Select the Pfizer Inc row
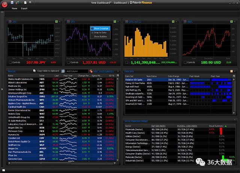Image resolution: width=240 pixels, height=173 pixels. [x=62, y=155]
